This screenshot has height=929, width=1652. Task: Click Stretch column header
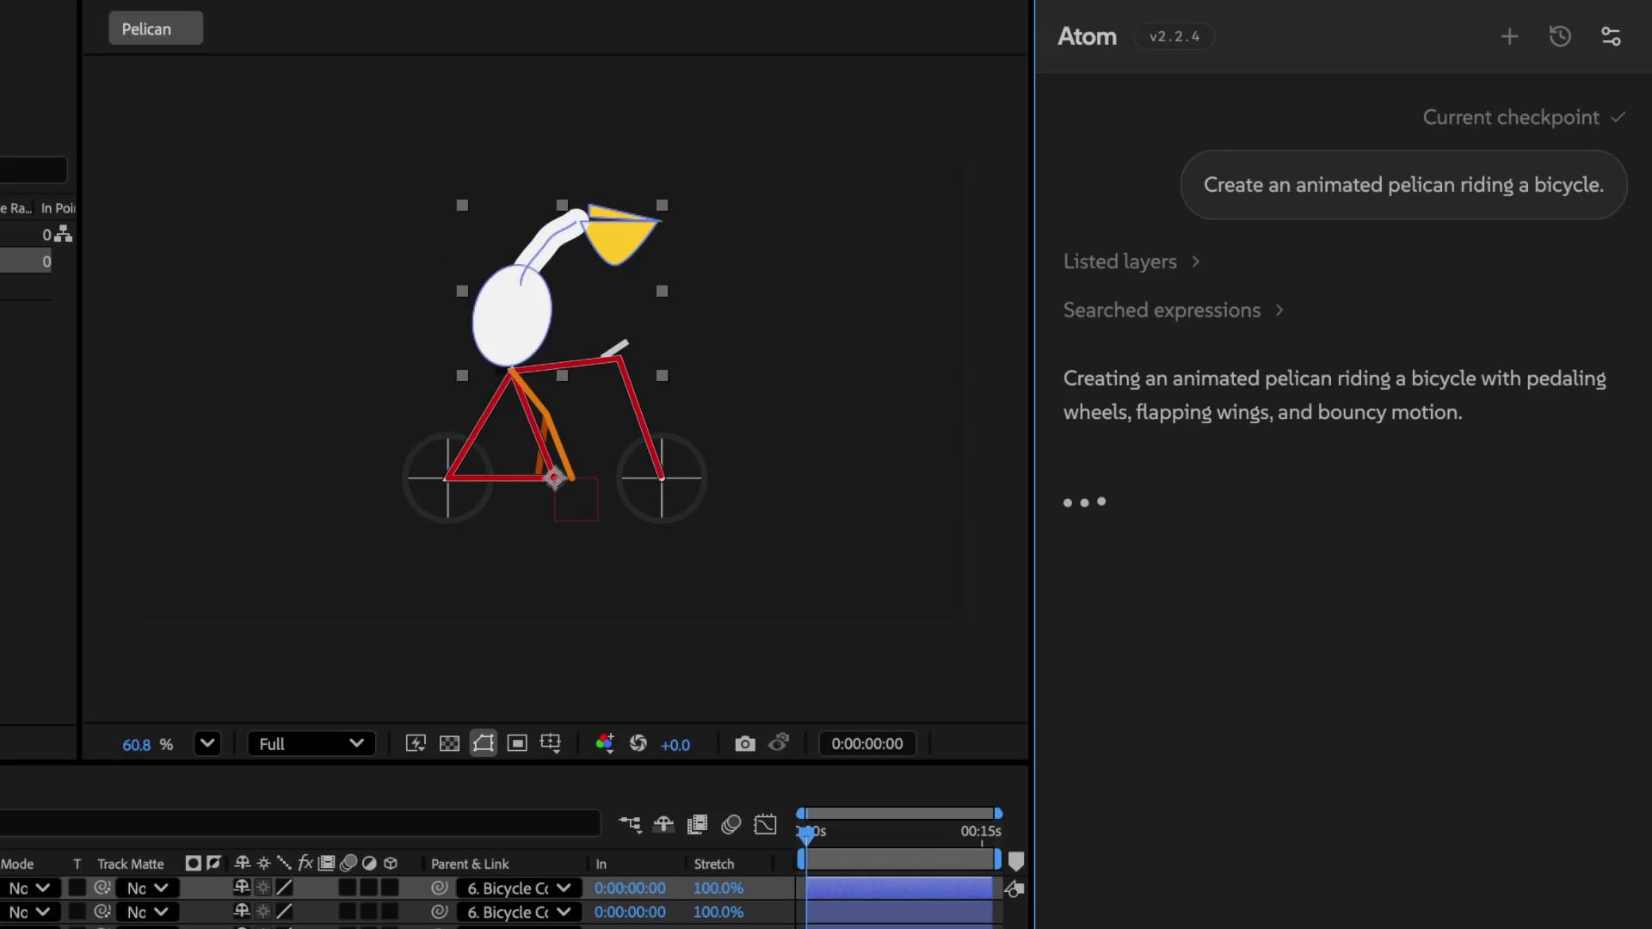pyautogui.click(x=714, y=864)
